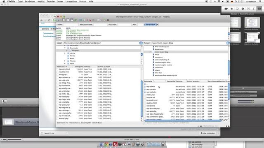Screen dimensions: 264x148
Task: Expand the remote mein-neuer-blog folder
Action: coord(150,52)
